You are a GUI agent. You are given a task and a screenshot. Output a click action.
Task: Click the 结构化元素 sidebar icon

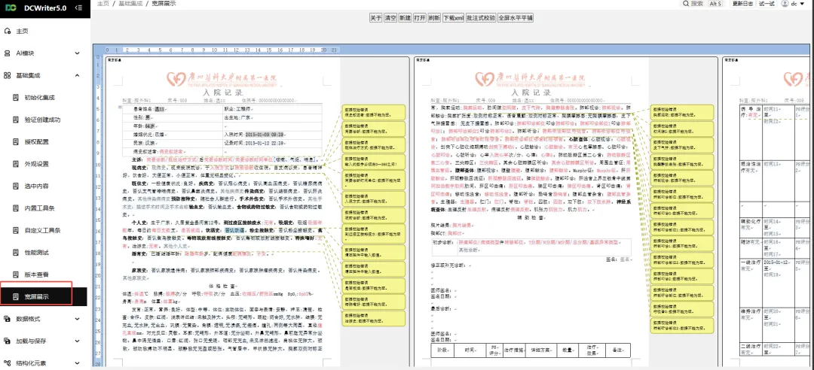pos(8,362)
